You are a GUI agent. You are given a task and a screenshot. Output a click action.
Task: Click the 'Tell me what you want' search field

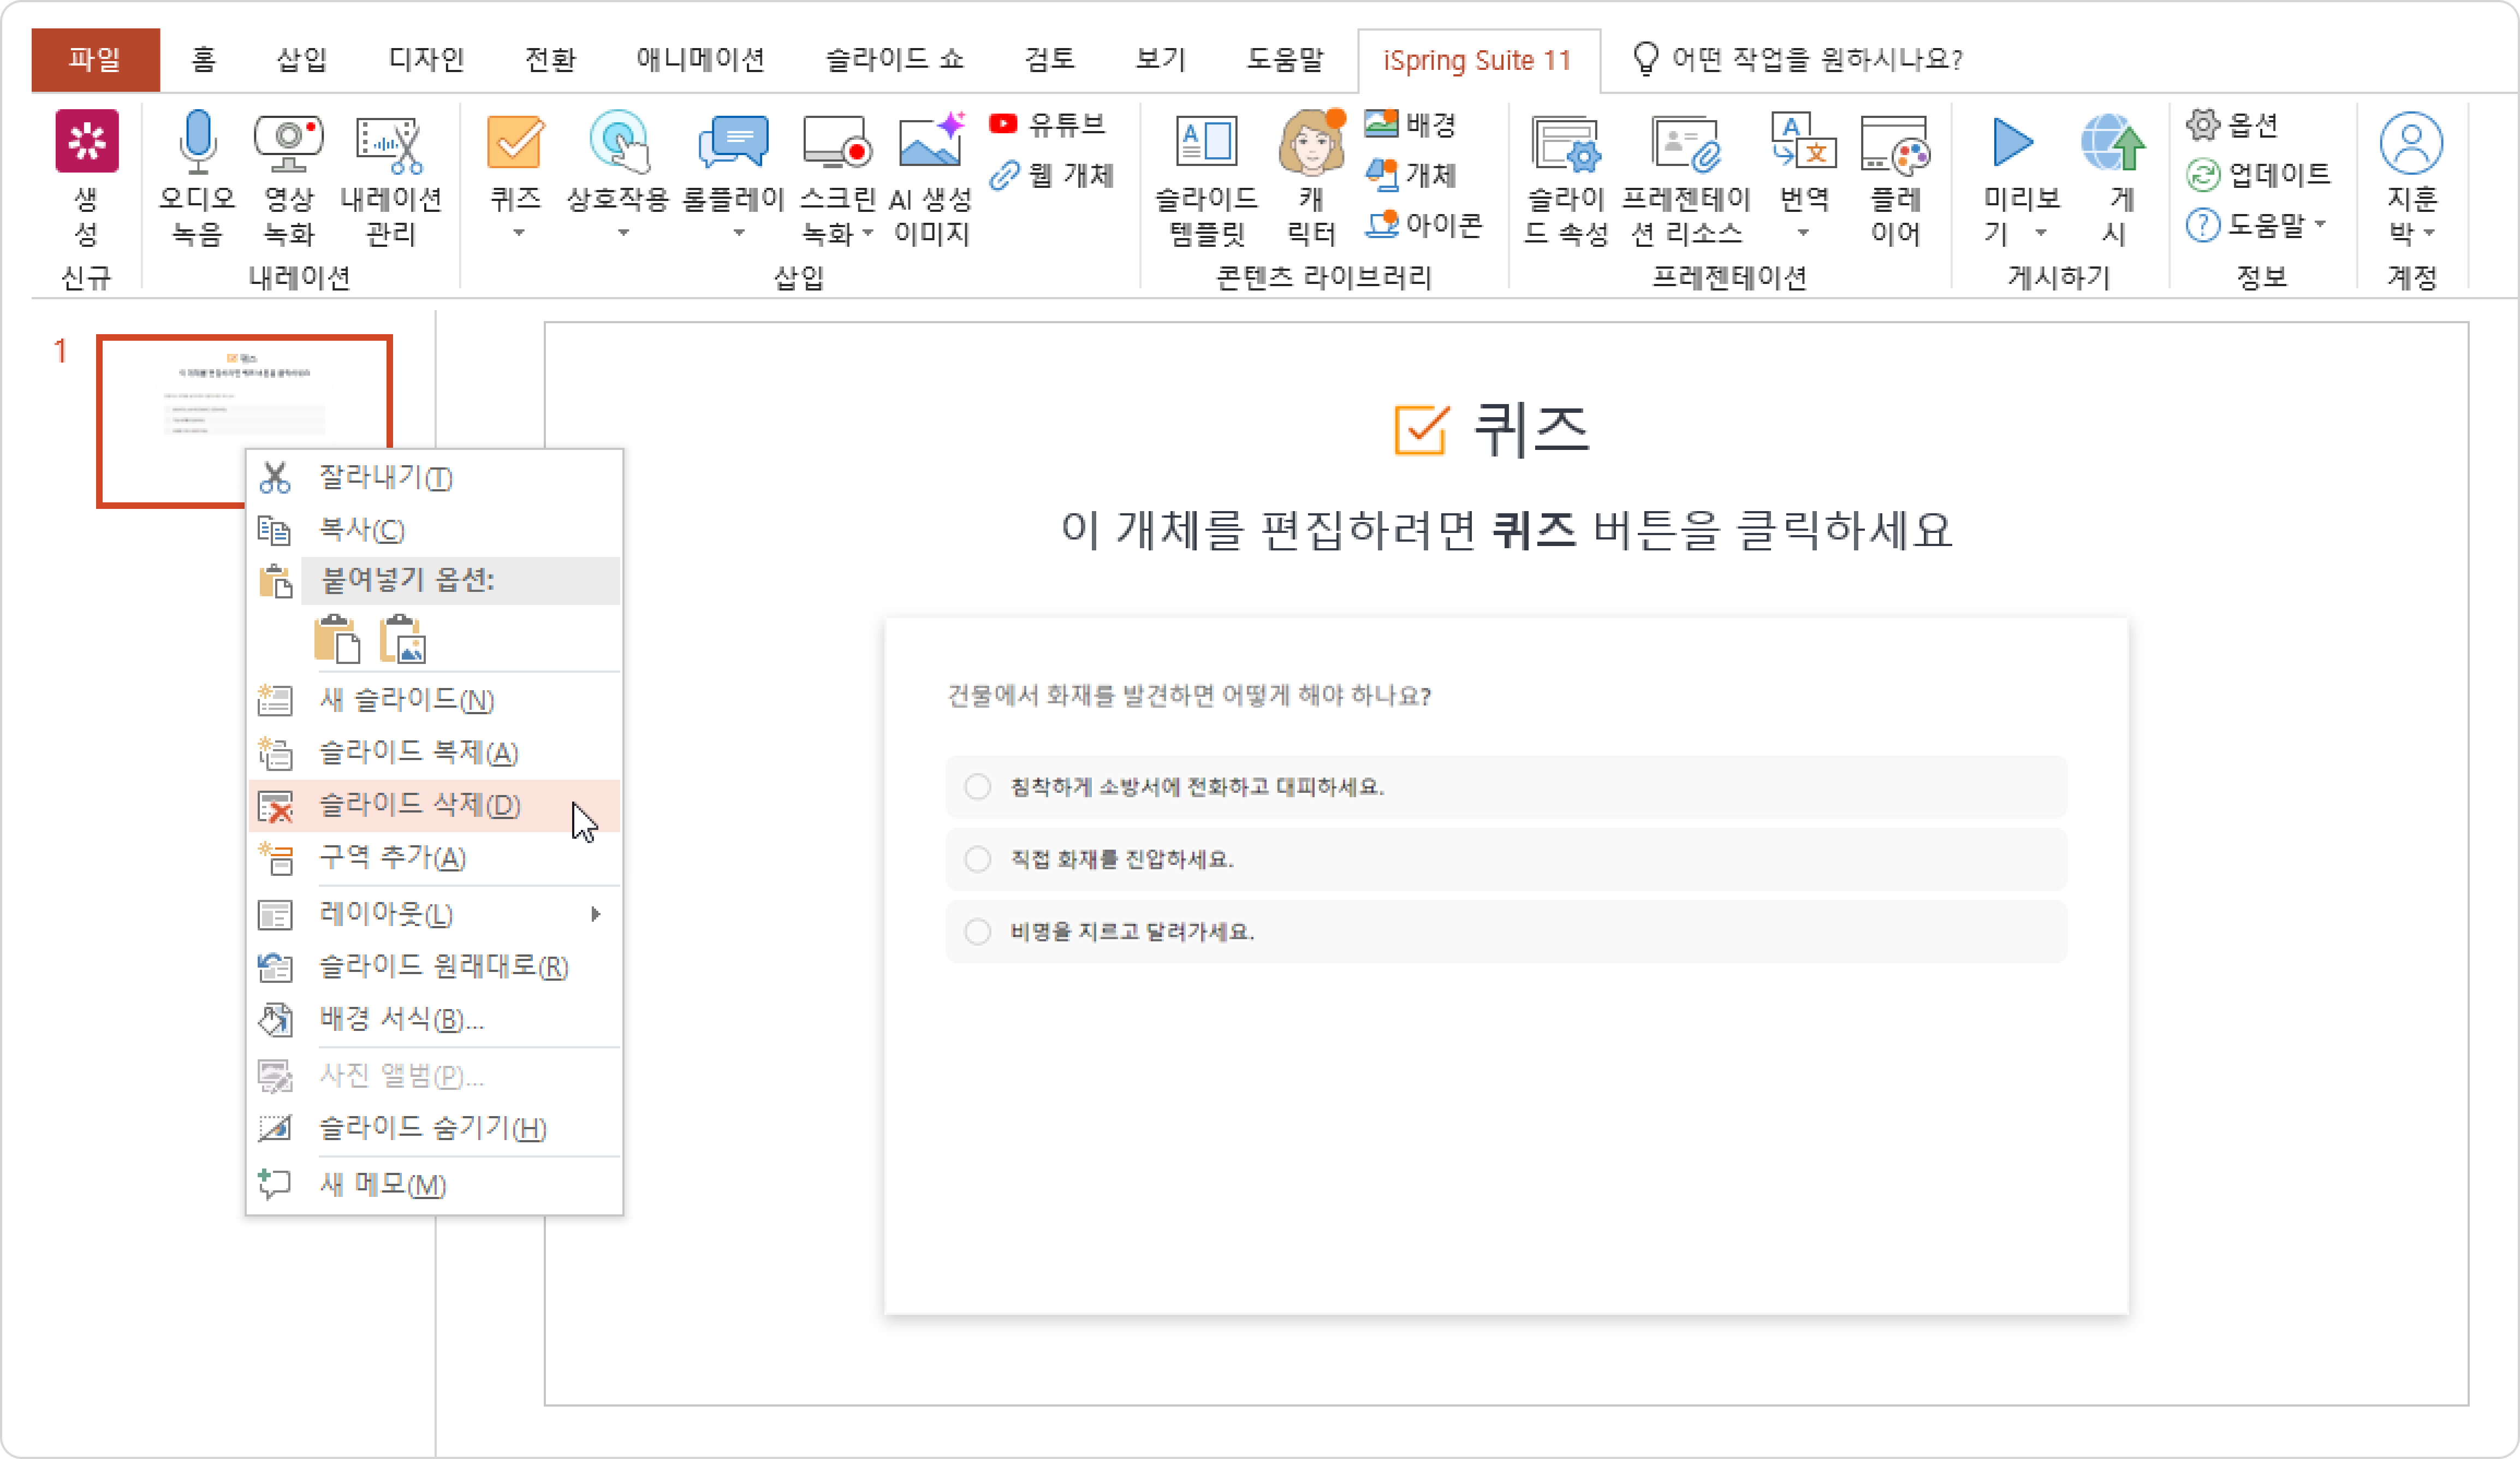(x=1815, y=60)
